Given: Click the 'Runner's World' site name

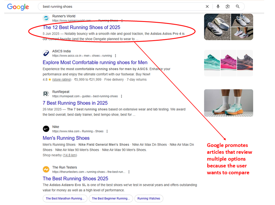Looking at the screenshot, I should coord(64,16).
